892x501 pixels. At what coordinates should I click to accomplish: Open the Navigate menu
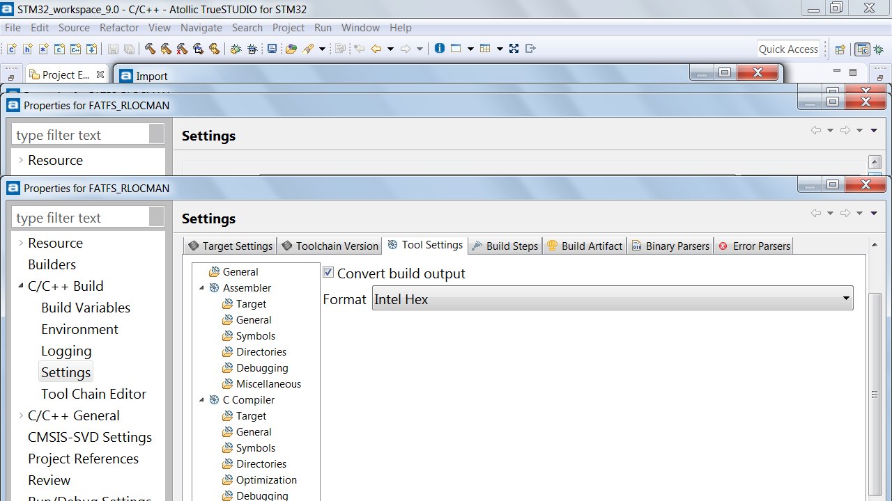[201, 28]
